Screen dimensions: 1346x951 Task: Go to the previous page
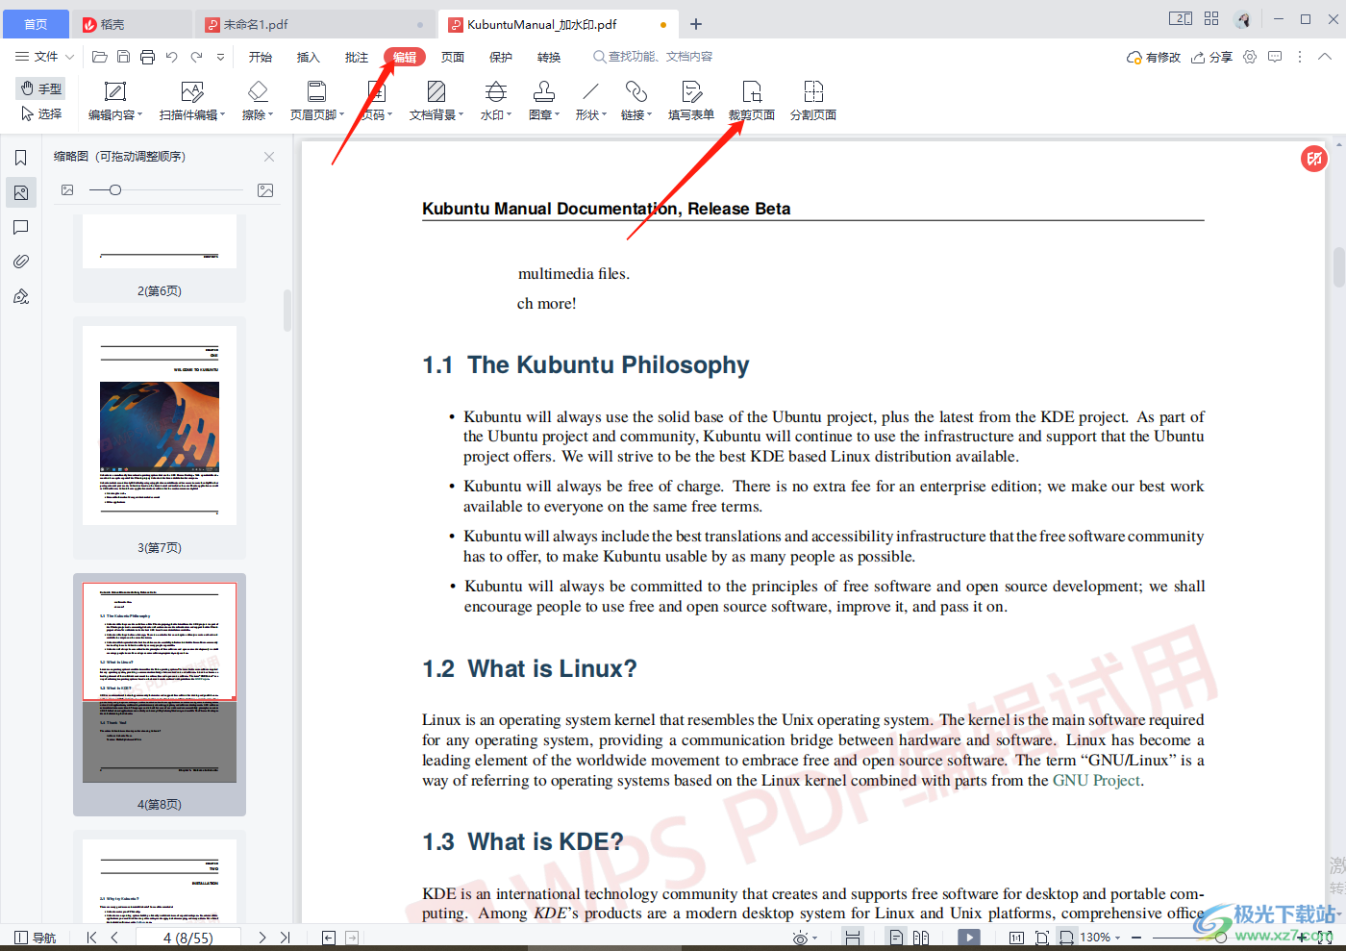coord(114,938)
